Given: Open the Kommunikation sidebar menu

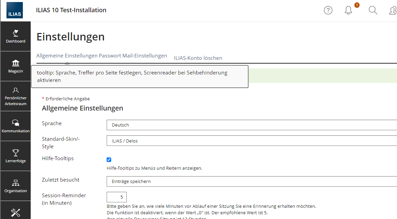Looking at the screenshot, I should (16, 126).
